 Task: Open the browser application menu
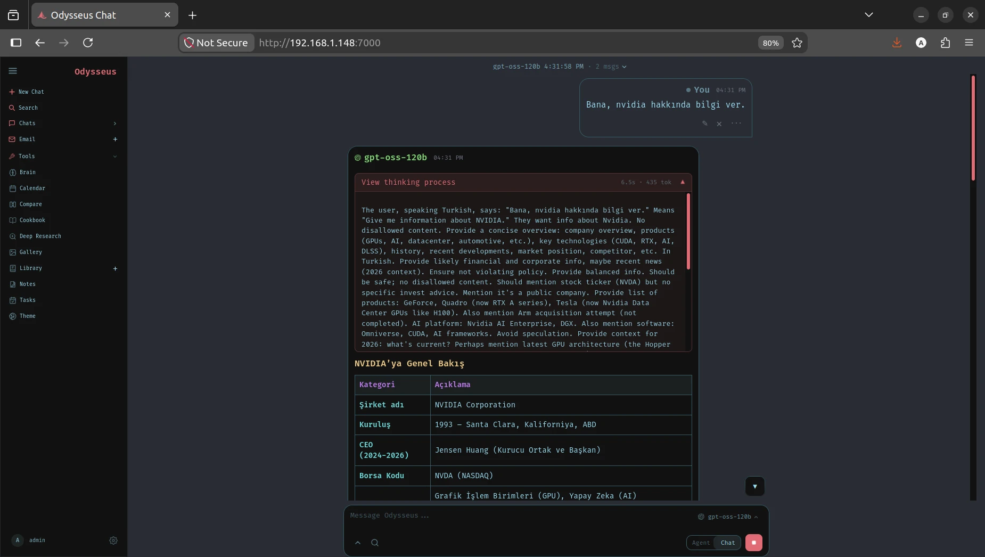click(969, 43)
